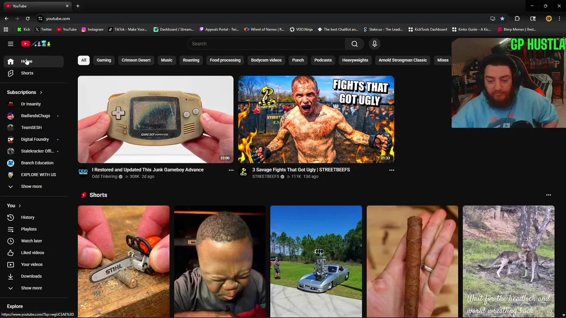
Task: Open the Shorts sidebar item
Action: pyautogui.click(x=34, y=73)
